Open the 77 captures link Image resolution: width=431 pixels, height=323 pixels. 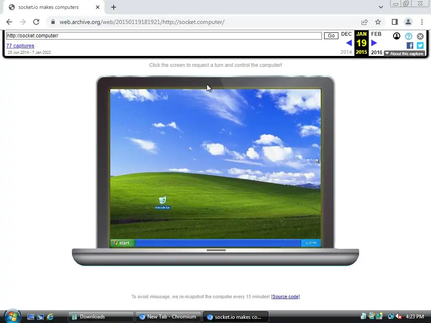click(20, 45)
